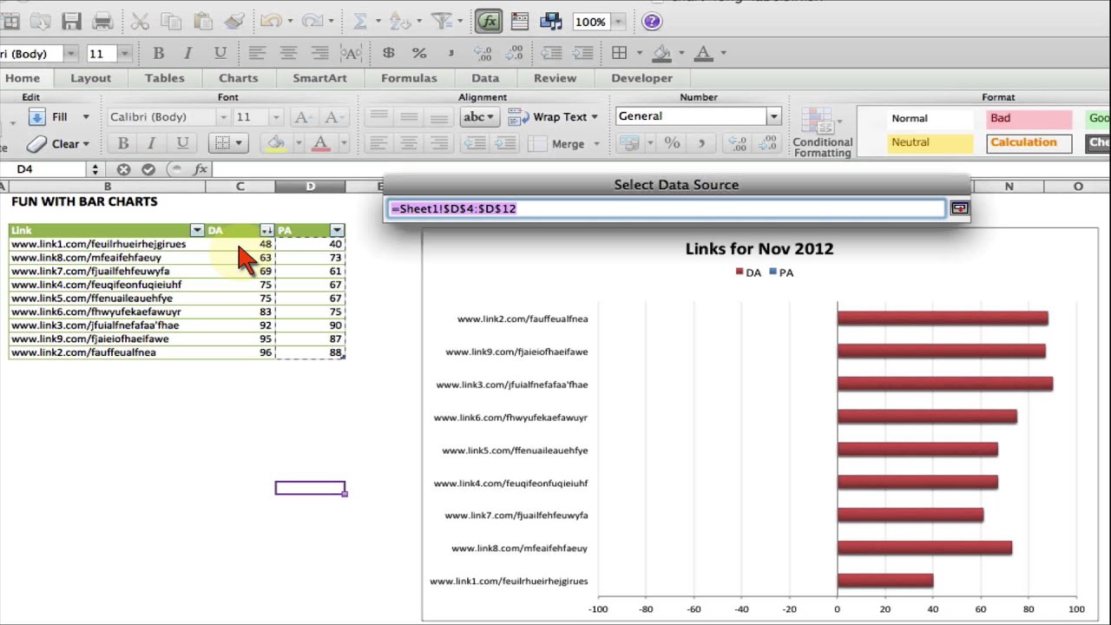Click the Cut scissors icon
This screenshot has width=1111, height=625.
141,22
